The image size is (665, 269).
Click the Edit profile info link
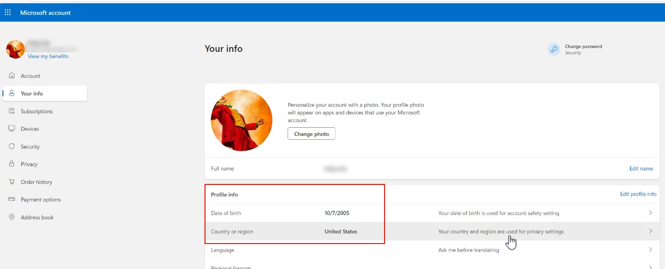coord(638,194)
